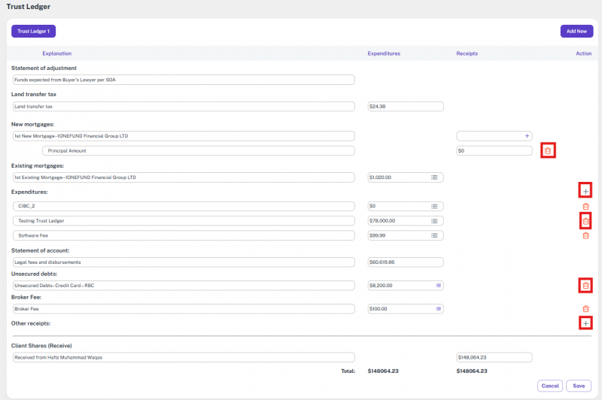Image resolution: width=602 pixels, height=400 pixels.
Task: Open list icon in $1,020.00 existing mortgage field
Action: pos(434,177)
